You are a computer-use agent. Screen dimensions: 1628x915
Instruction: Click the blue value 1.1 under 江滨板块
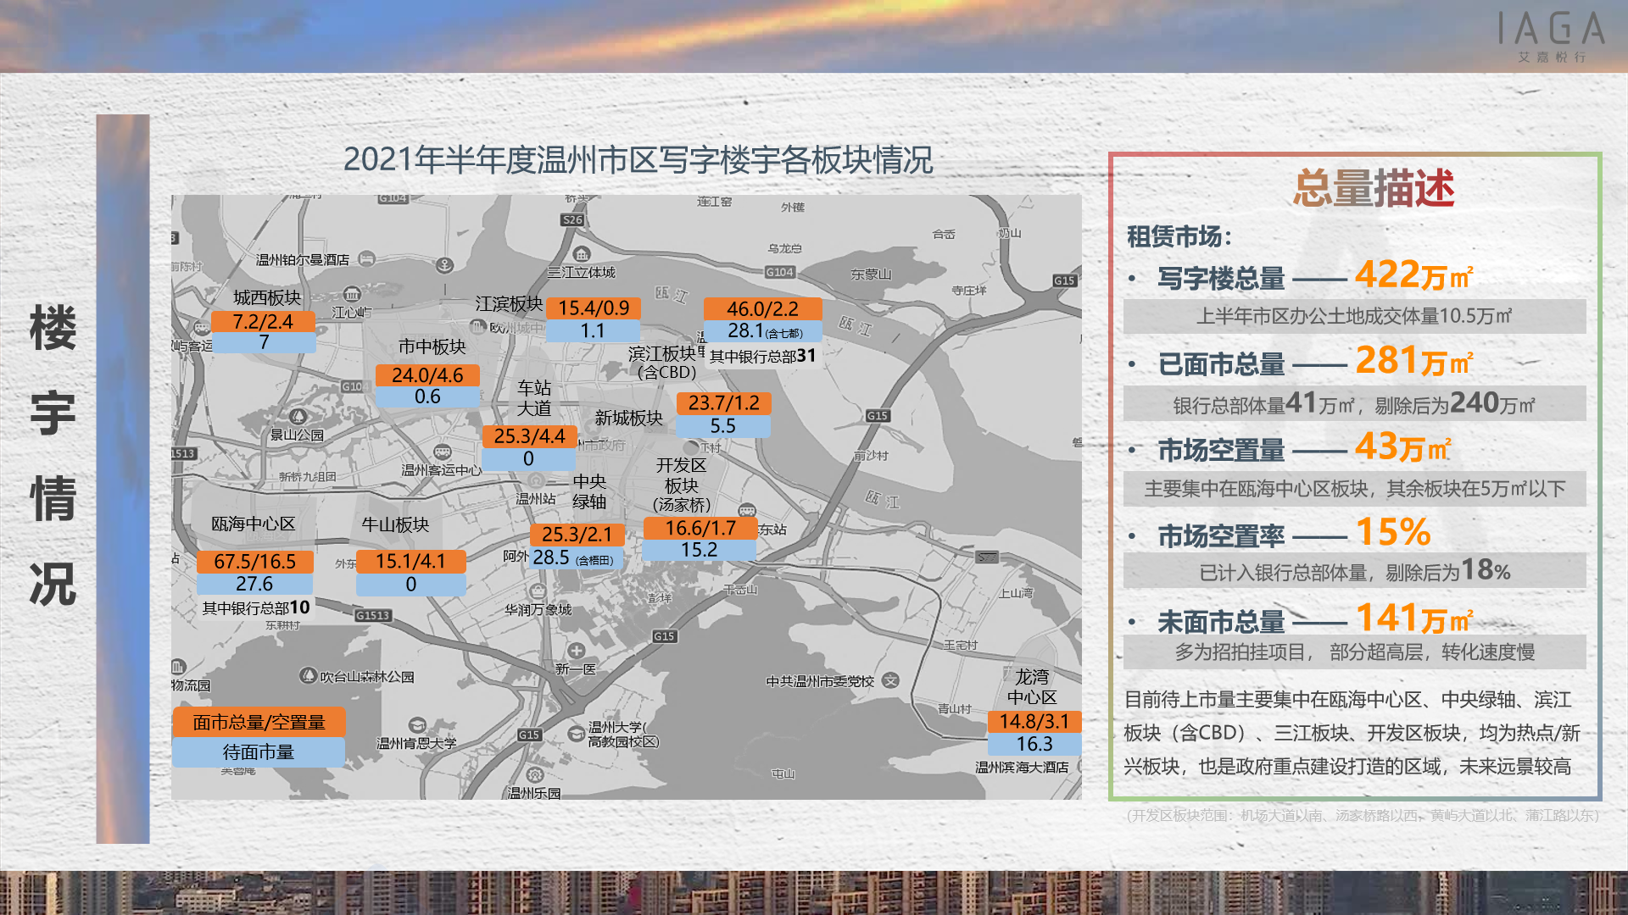[593, 330]
